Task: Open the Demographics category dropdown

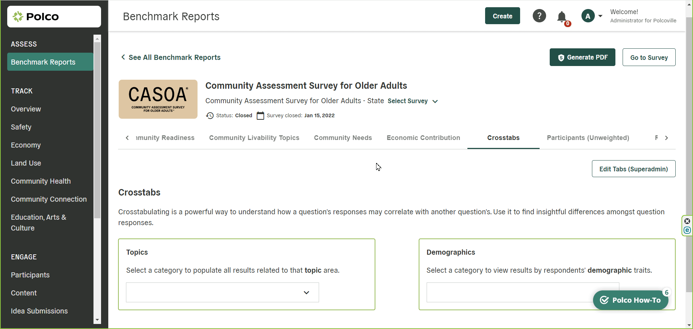Action: [x=509, y=292]
